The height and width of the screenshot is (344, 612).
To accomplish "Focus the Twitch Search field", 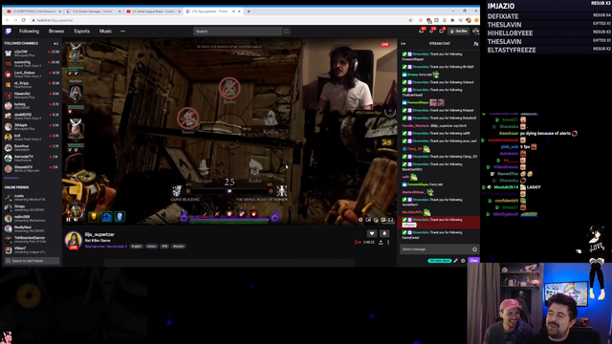I will tap(238, 32).
